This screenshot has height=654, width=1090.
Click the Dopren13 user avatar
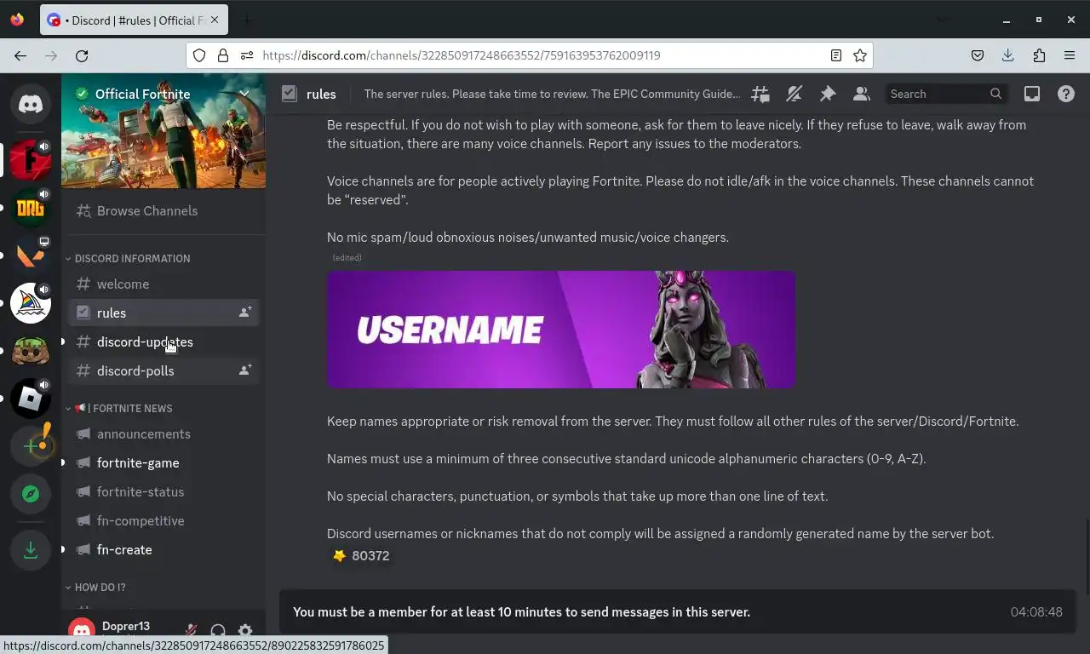(82, 631)
